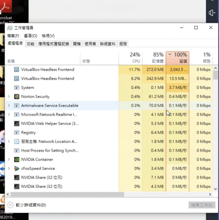Switch to the 開機 tab
This screenshot has width=219, height=220.
point(77,44)
